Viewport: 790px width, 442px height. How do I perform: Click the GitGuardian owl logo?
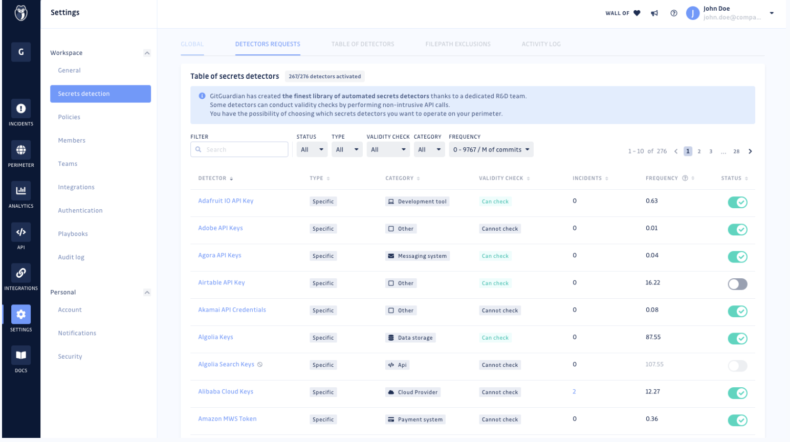click(x=21, y=13)
